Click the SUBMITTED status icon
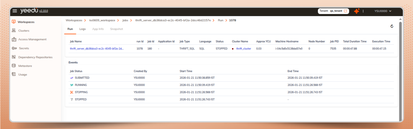The height and width of the screenshot is (129, 413). (x=72, y=78)
